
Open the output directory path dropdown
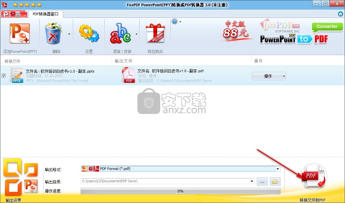252,181
